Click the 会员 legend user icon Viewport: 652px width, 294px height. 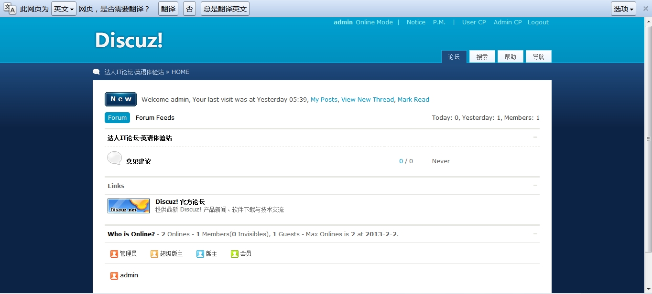[x=235, y=254]
